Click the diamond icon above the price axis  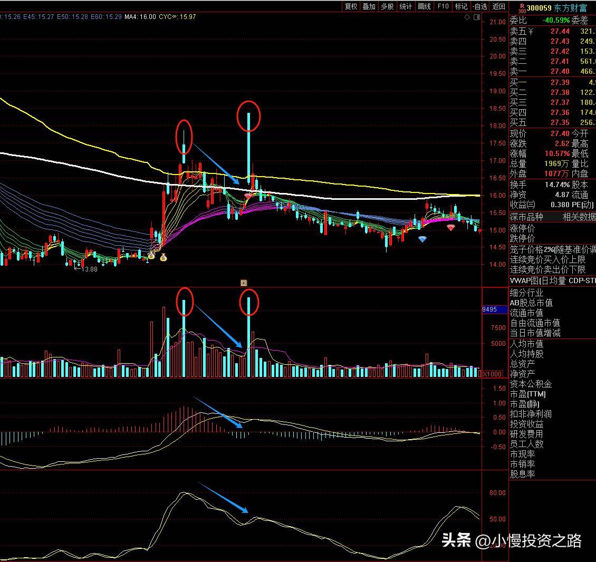pyautogui.click(x=467, y=17)
